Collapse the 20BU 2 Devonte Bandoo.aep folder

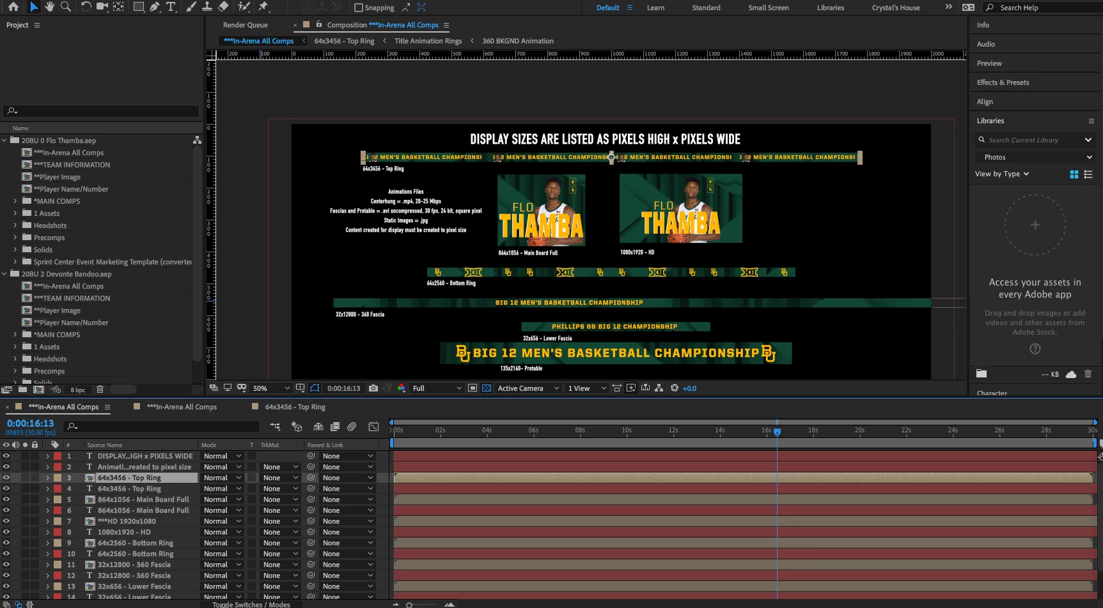(x=5, y=274)
